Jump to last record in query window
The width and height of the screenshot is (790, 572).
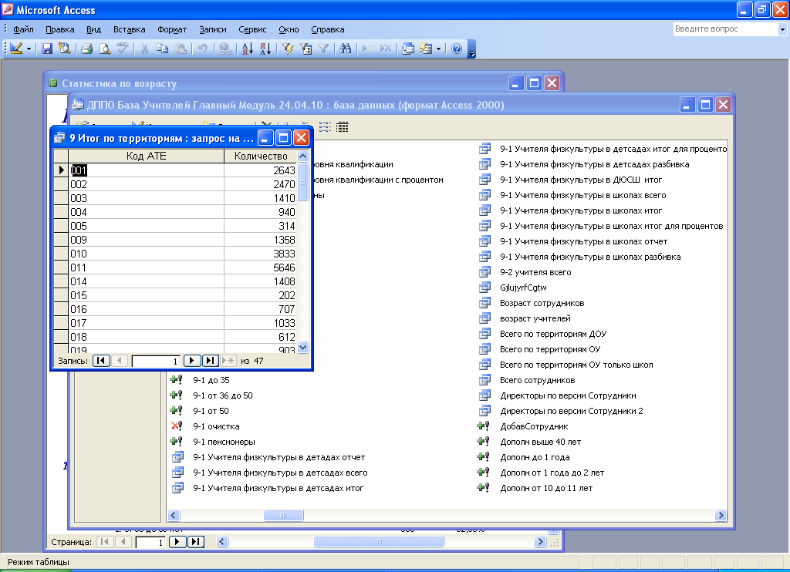pyautogui.click(x=211, y=361)
